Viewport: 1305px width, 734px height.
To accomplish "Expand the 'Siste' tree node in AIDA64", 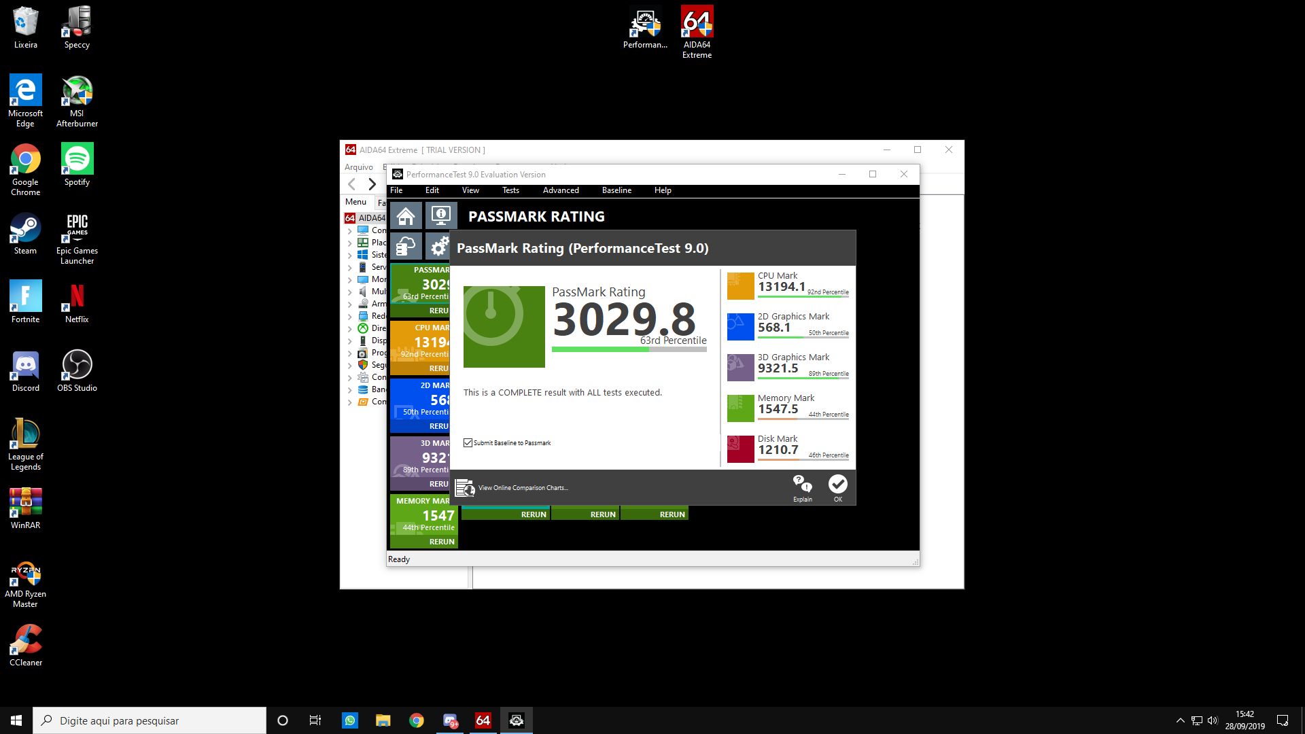I will 349,255.
